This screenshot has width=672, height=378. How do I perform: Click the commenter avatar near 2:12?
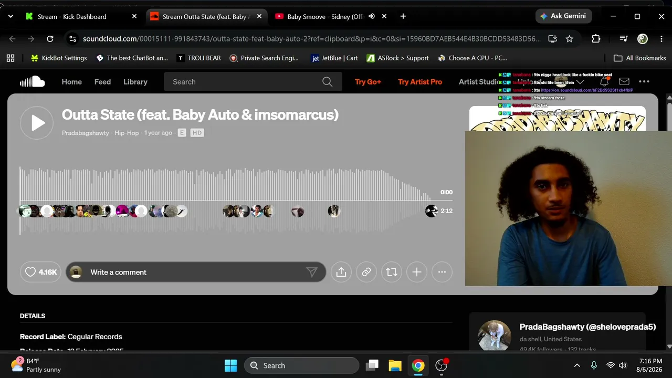tap(431, 211)
